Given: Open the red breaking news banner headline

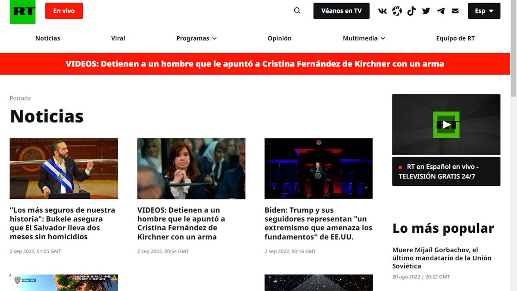Looking at the screenshot, I should pos(255,64).
